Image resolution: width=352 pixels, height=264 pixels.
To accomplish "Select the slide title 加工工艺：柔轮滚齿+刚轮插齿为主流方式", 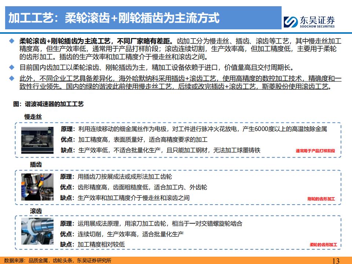I will point(114,18).
